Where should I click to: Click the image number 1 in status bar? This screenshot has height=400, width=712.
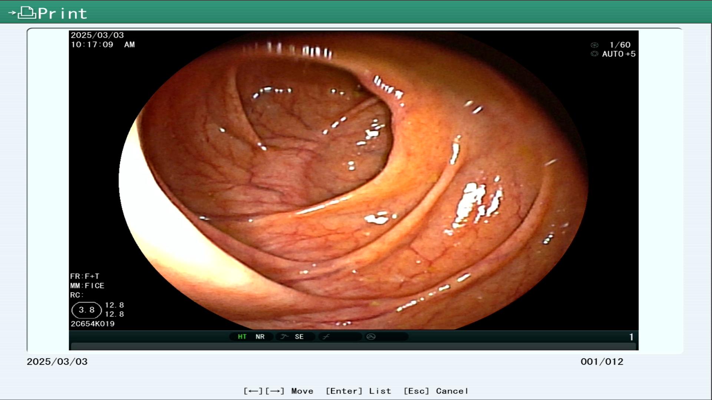pyautogui.click(x=631, y=337)
